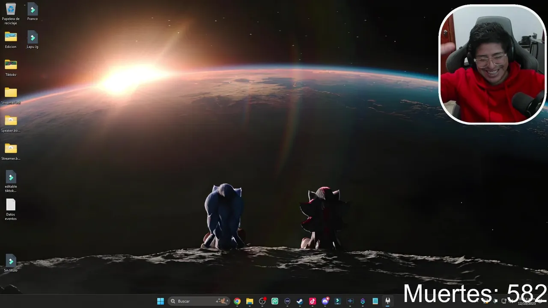This screenshot has width=548, height=308.
Task: Open the 12/10/2025 date and time flyout
Action: coord(527,301)
